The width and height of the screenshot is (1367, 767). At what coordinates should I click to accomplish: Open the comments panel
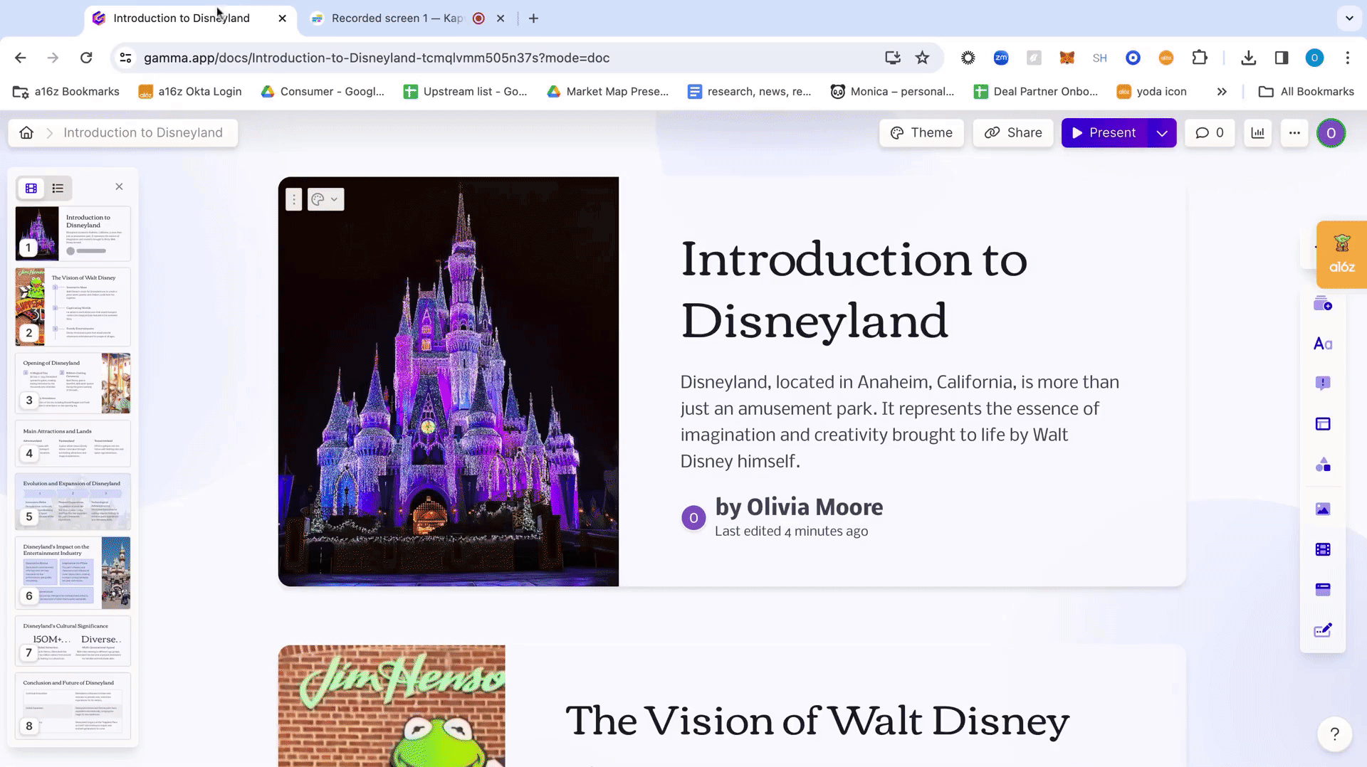point(1210,133)
